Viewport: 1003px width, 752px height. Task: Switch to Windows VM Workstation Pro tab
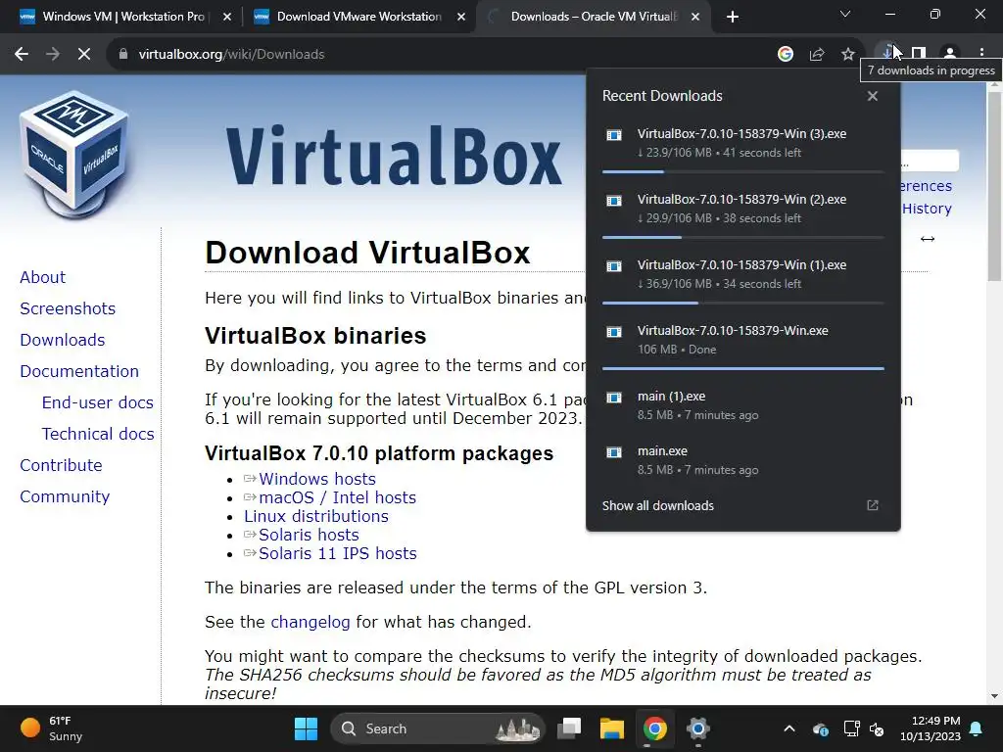[124, 17]
